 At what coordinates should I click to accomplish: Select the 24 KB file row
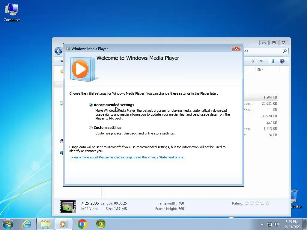pos(261,135)
